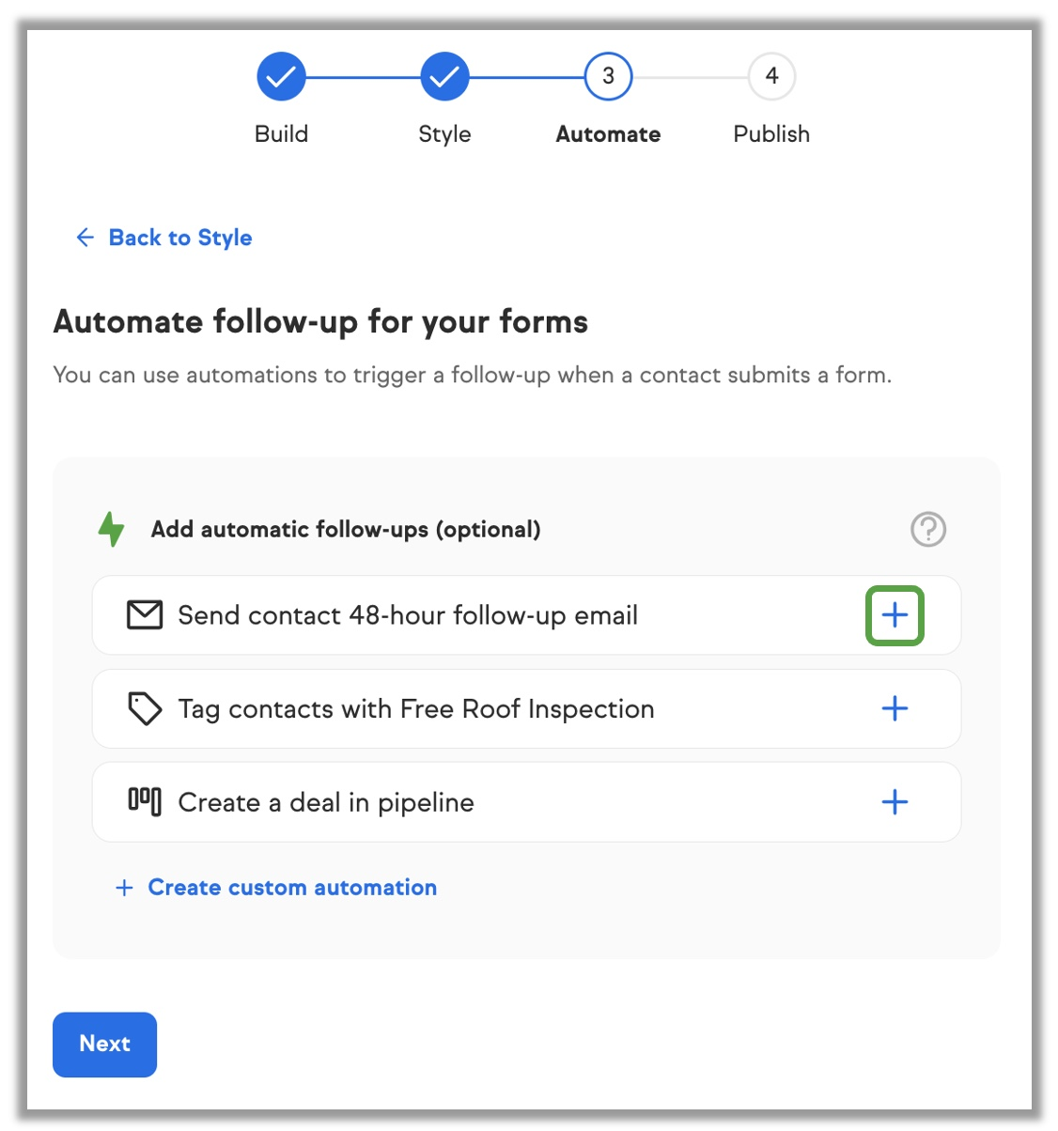Select the Create a deal in pipeline row
1058x1131 pixels.
point(526,801)
